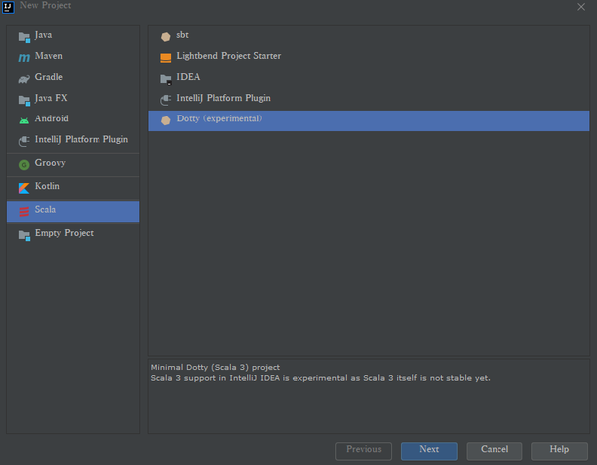Select Maven project type
The height and width of the screenshot is (465, 597).
(73, 57)
